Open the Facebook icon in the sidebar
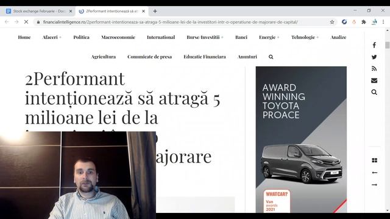 pos(374,45)
